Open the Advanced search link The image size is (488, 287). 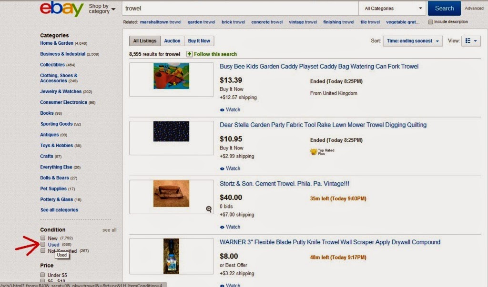coord(474,9)
